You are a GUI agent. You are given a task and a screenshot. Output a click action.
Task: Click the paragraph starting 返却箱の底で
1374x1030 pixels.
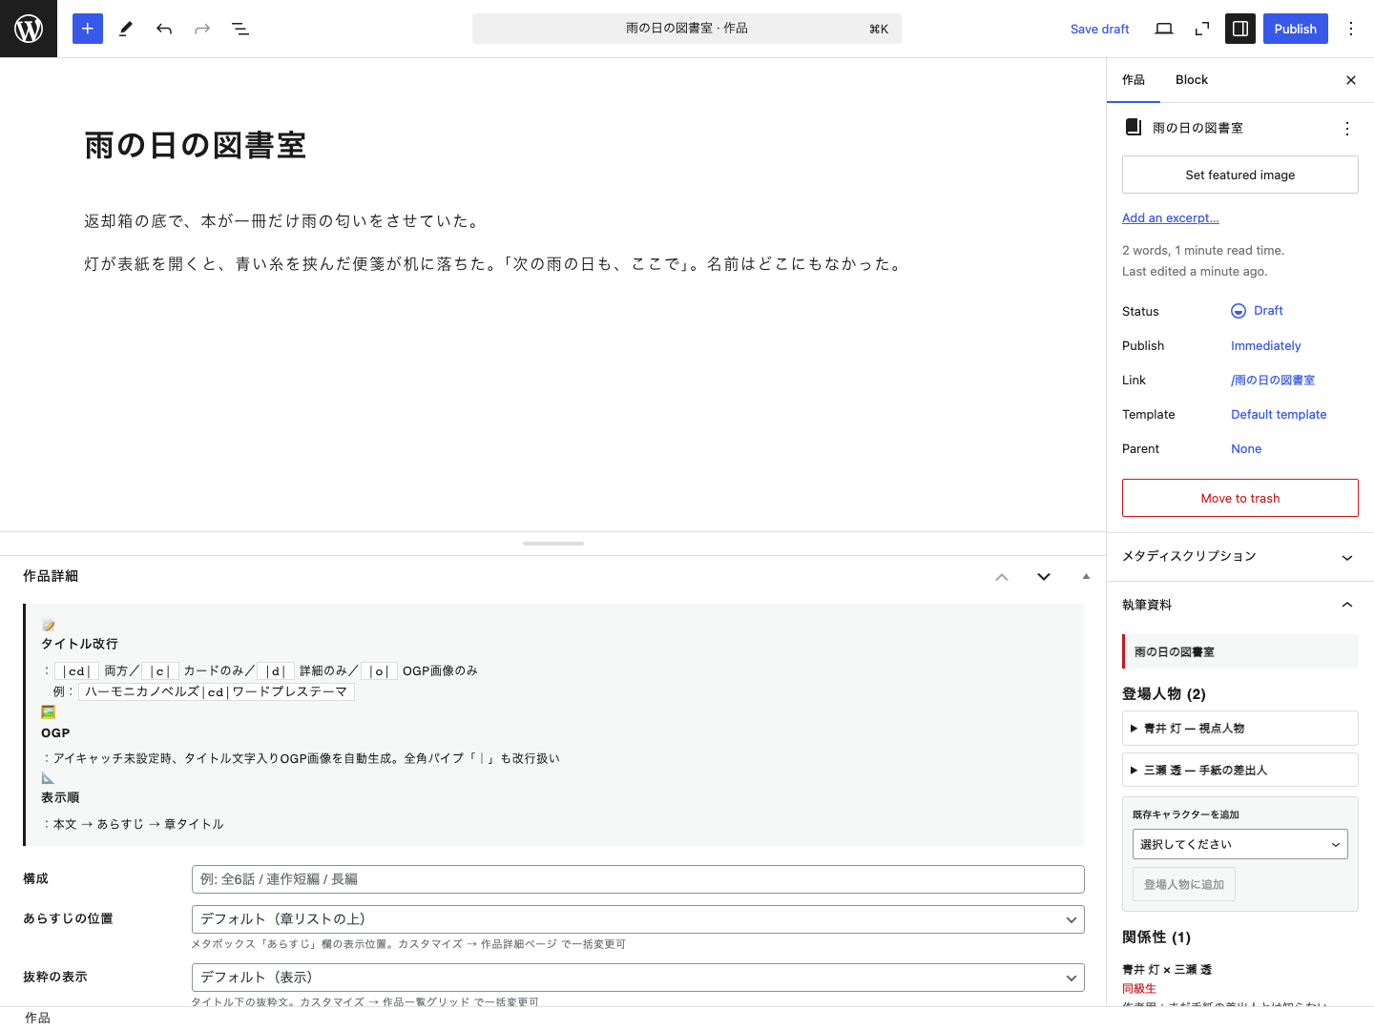283,221
